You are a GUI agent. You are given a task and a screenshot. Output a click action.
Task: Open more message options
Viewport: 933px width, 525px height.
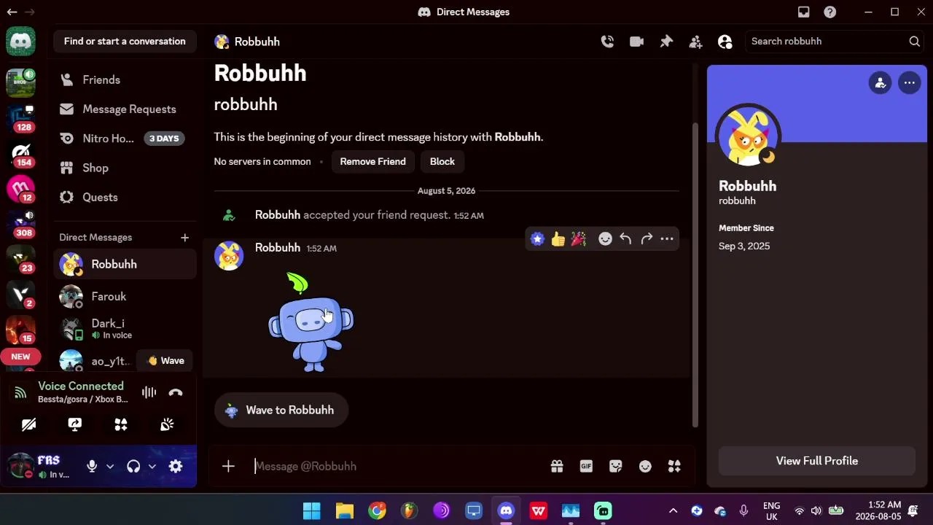667,238
